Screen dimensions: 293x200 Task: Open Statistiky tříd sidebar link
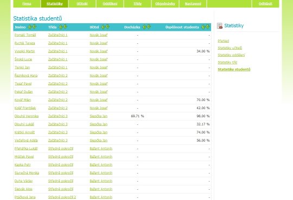(227, 62)
